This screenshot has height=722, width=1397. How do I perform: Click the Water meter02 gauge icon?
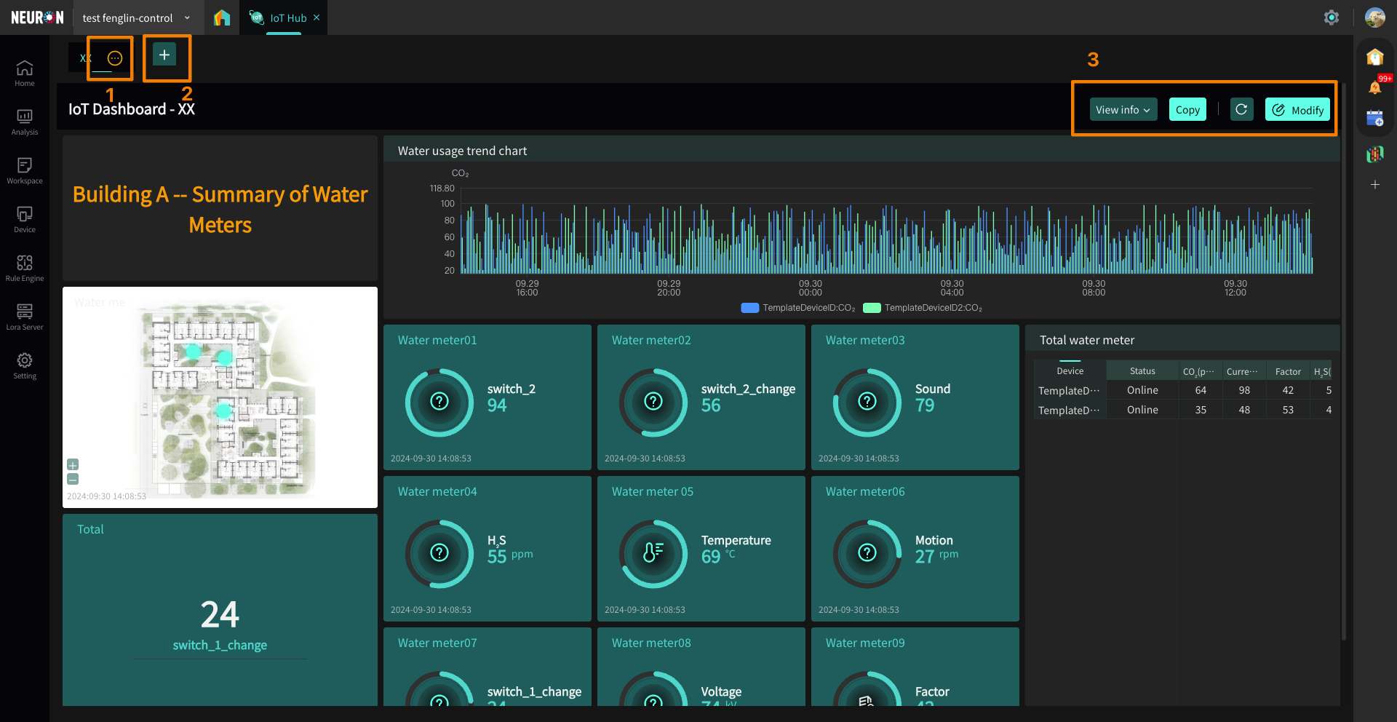(x=653, y=402)
